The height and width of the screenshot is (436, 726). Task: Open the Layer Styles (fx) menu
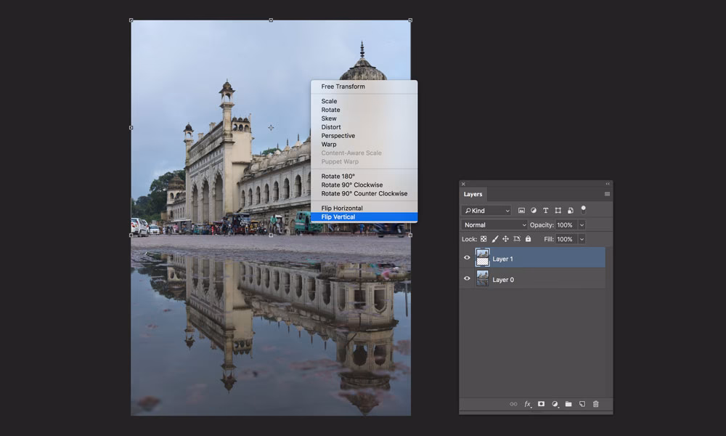coord(528,403)
